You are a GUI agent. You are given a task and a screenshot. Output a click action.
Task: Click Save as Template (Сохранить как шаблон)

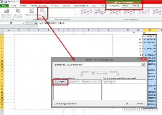tap(18, 13)
